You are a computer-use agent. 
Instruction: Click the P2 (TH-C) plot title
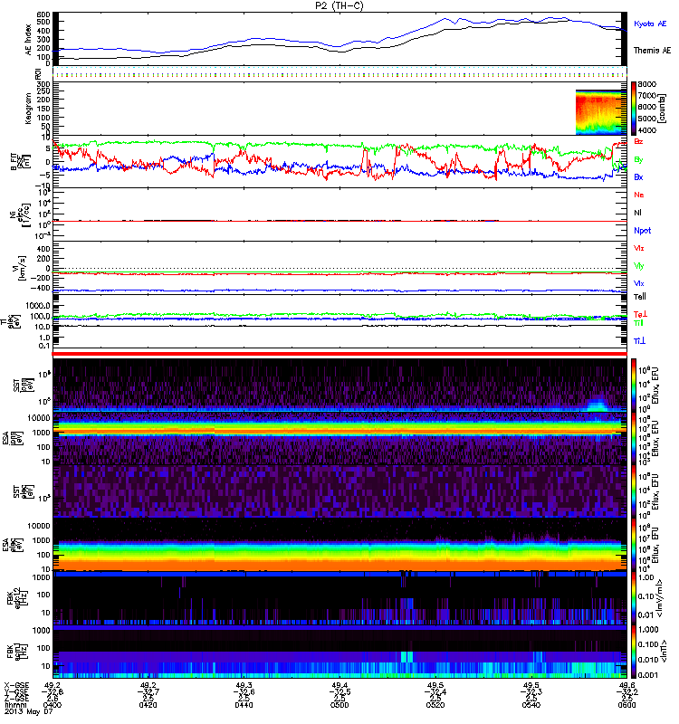[339, 5]
